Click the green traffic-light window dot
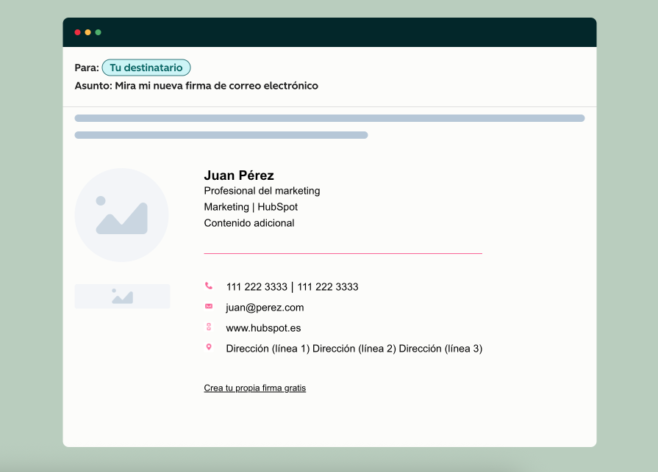This screenshot has height=472, width=658. pos(99,32)
